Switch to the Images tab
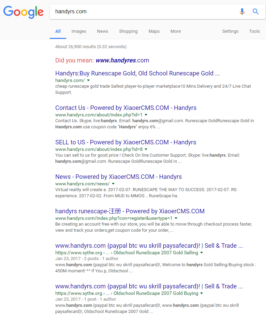266x315 pixels. pos(79,31)
